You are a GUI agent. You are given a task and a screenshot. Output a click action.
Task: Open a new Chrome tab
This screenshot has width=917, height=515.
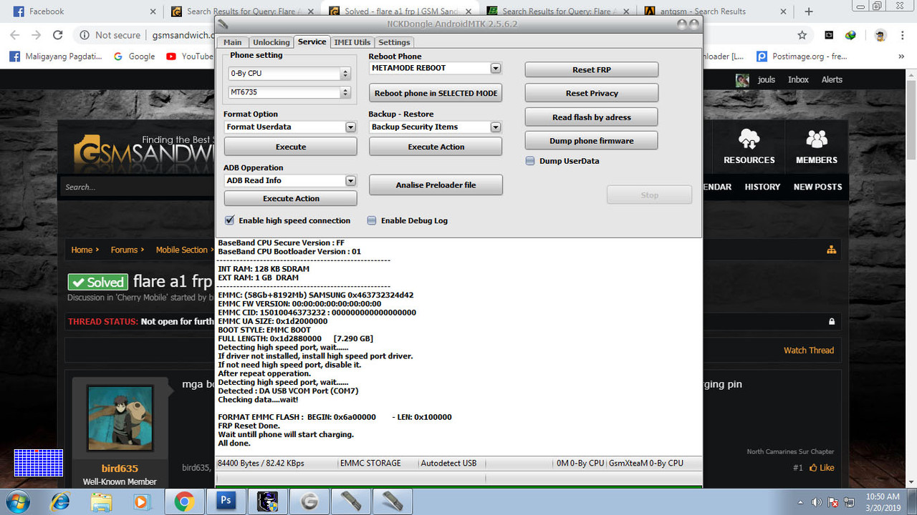point(809,11)
